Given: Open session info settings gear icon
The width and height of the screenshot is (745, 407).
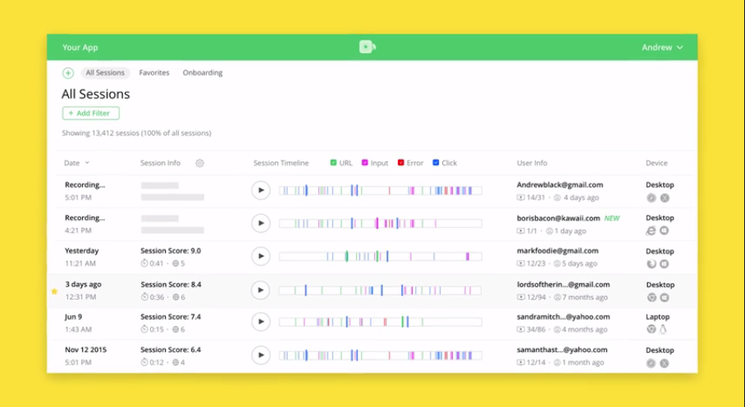Looking at the screenshot, I should coord(199,163).
